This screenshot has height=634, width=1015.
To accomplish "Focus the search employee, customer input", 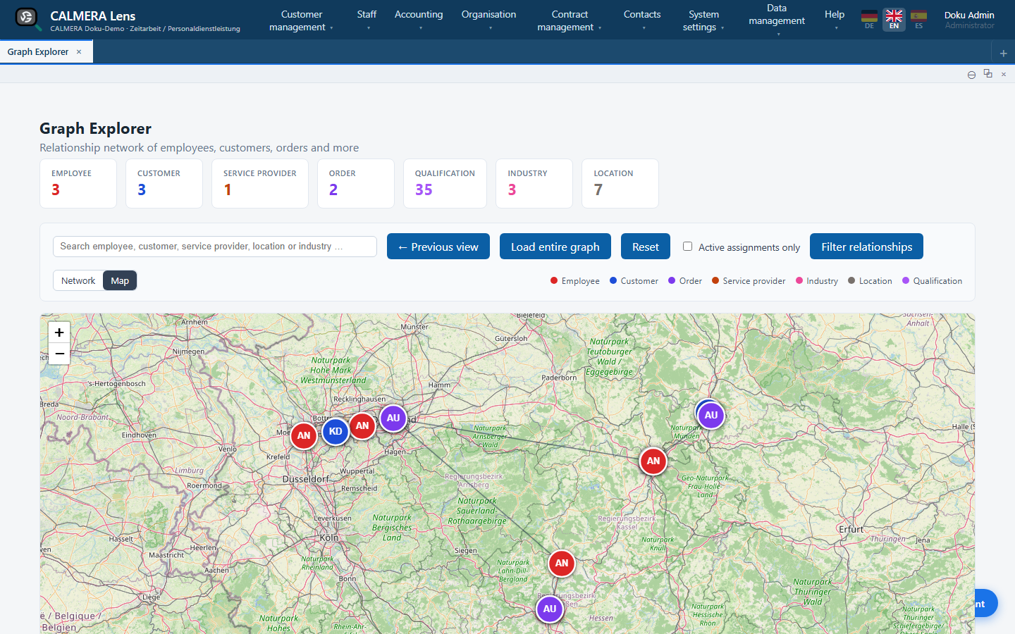I will coord(215,247).
